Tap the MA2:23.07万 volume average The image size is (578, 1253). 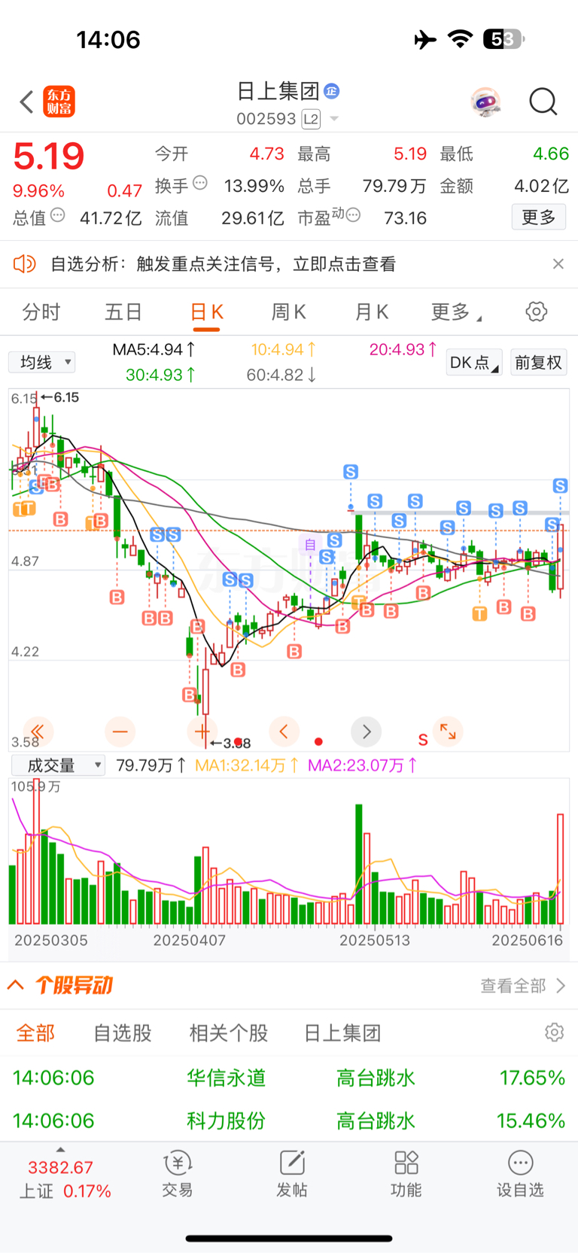[363, 765]
